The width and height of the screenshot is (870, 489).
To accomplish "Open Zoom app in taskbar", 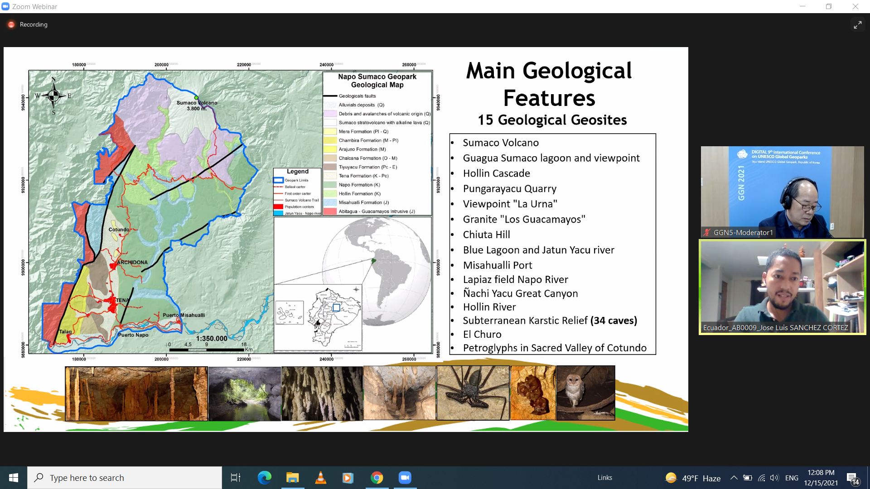I will [405, 478].
